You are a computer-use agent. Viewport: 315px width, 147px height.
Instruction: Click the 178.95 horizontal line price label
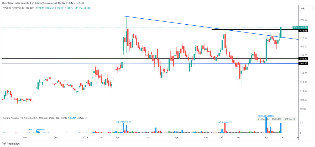[x=304, y=31]
